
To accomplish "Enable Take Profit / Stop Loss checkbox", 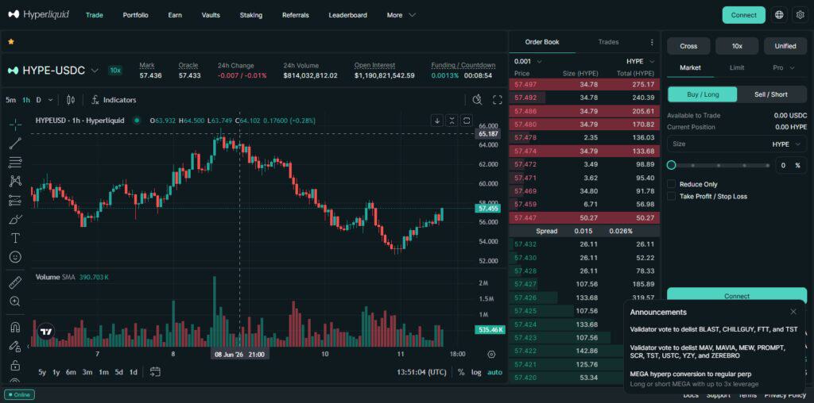I will [671, 196].
